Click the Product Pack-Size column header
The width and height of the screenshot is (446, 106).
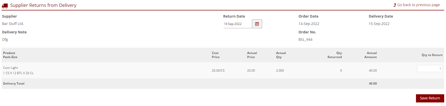[10, 55]
